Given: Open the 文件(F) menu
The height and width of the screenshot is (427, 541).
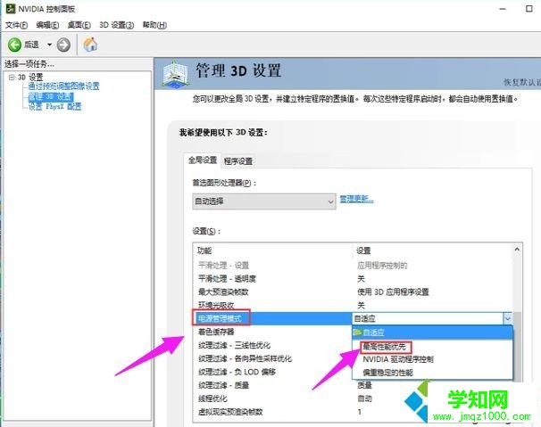Looking at the screenshot, I should coord(16,25).
